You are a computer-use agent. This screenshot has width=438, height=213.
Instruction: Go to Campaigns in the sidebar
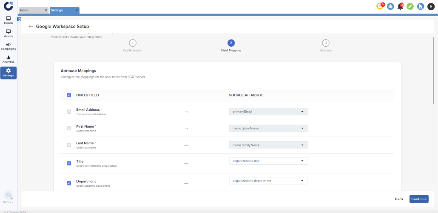[x=9, y=46]
